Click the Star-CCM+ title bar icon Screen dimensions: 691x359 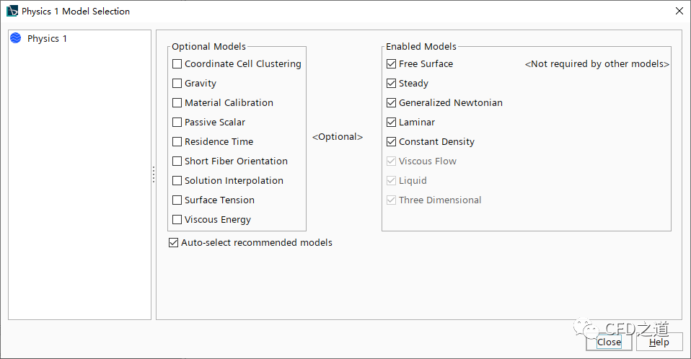(x=12, y=12)
